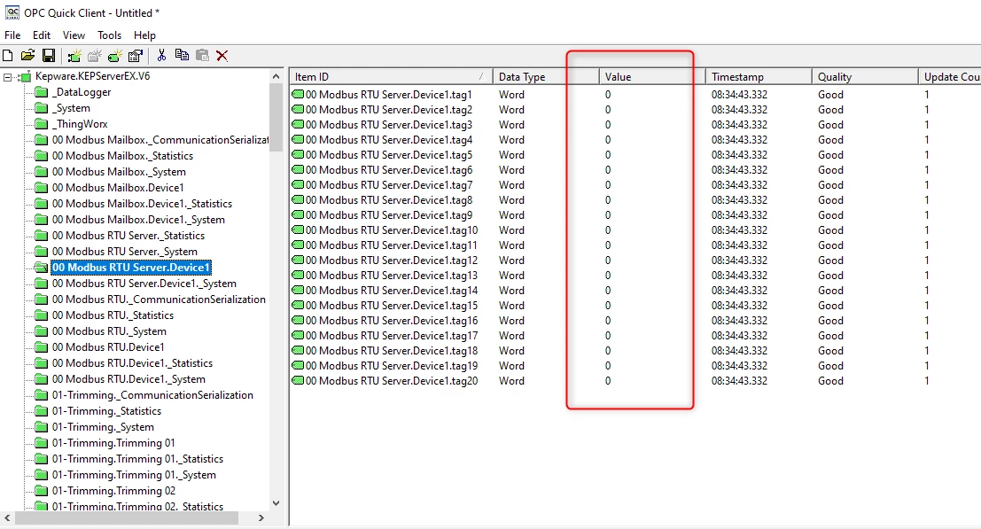Click the Word data type of tag9

click(x=512, y=215)
